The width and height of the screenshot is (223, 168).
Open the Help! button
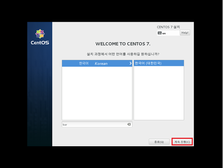coord(185,32)
